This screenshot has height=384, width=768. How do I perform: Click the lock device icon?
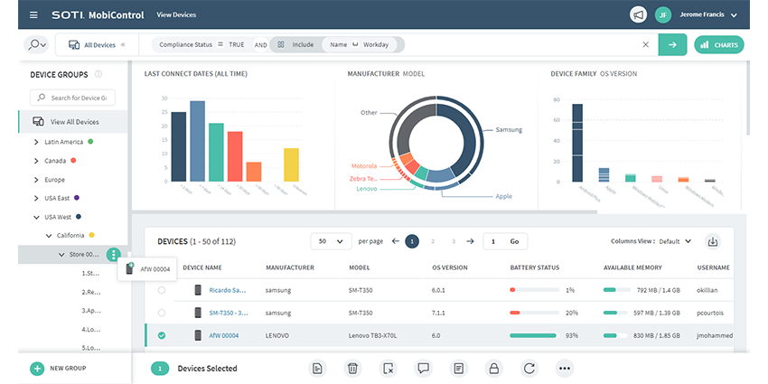click(x=493, y=368)
